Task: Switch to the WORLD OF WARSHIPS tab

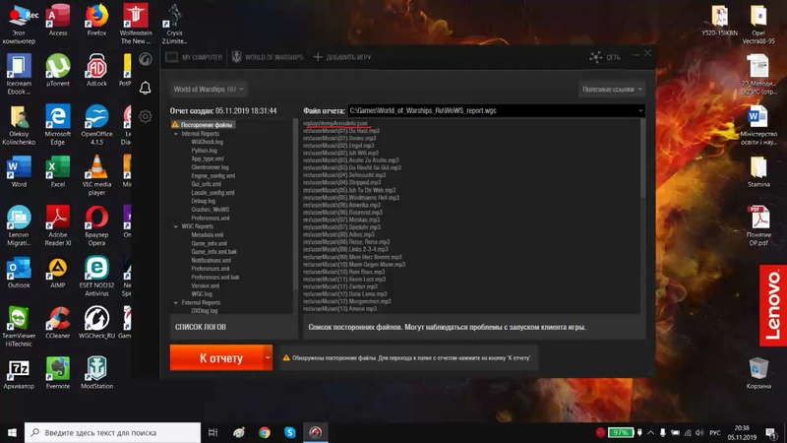Action: tap(268, 57)
